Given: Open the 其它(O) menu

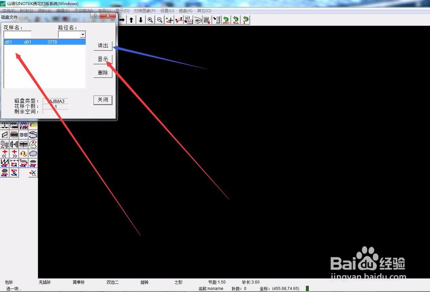Looking at the screenshot, I should tap(204, 11).
